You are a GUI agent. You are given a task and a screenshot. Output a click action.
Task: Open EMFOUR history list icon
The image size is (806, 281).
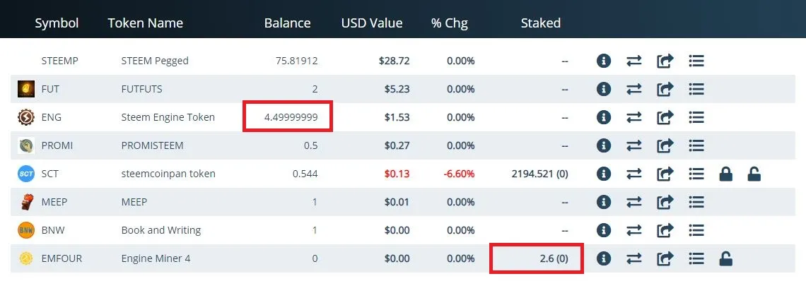pos(696,258)
